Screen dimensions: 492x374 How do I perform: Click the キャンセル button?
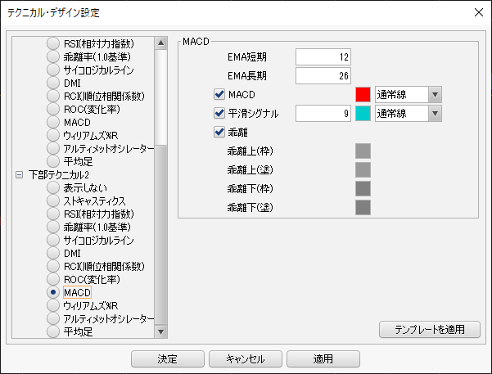tap(246, 358)
